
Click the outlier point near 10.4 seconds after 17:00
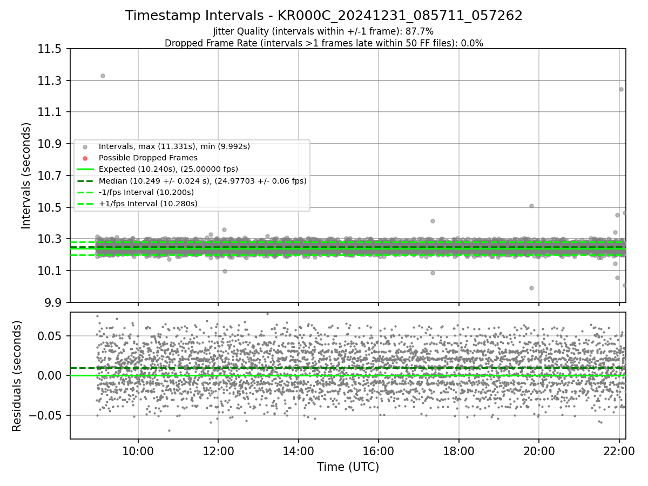pos(433,221)
